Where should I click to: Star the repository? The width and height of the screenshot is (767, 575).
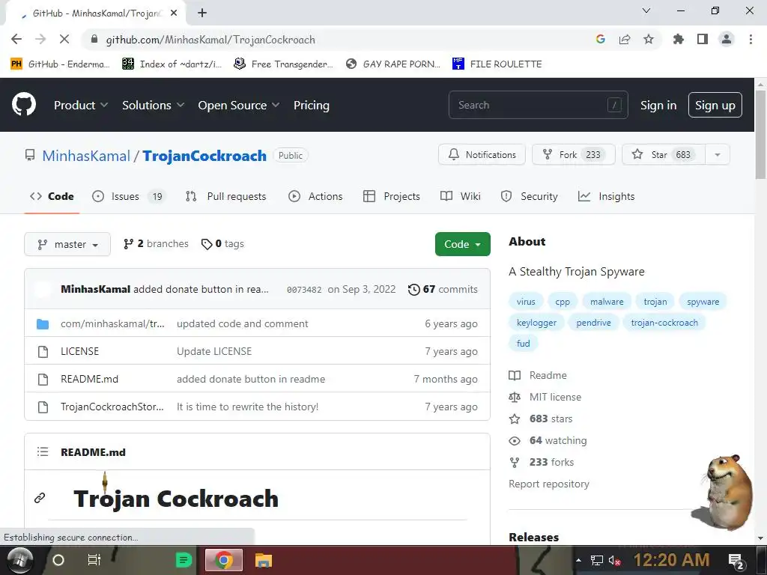tap(664, 155)
